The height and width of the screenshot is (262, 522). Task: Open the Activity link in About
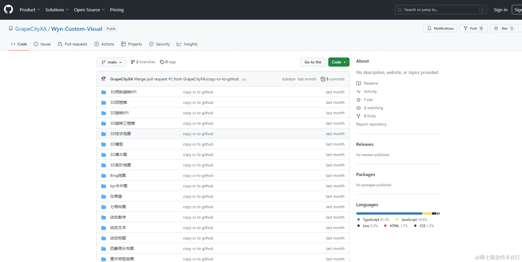click(x=367, y=91)
